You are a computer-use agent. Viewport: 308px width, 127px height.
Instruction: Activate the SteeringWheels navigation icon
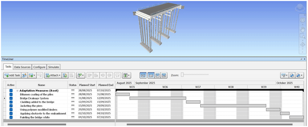[x=302, y=20]
